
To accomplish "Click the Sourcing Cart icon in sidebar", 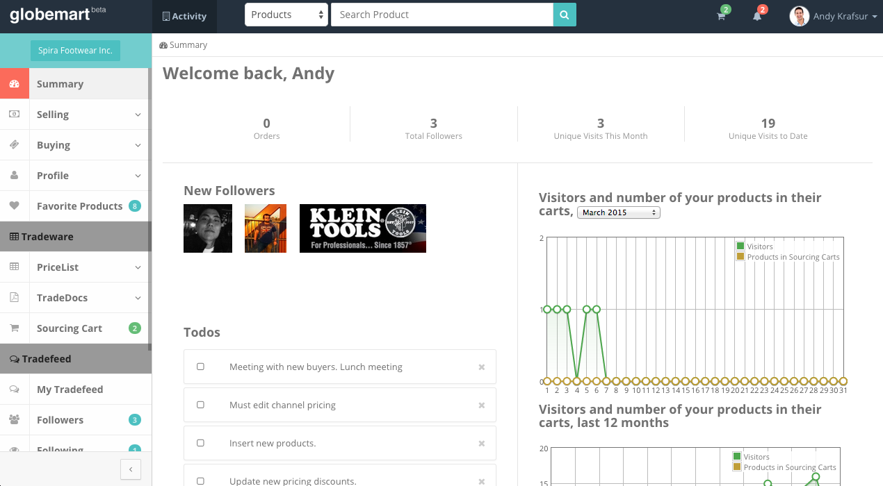I will pos(14,328).
